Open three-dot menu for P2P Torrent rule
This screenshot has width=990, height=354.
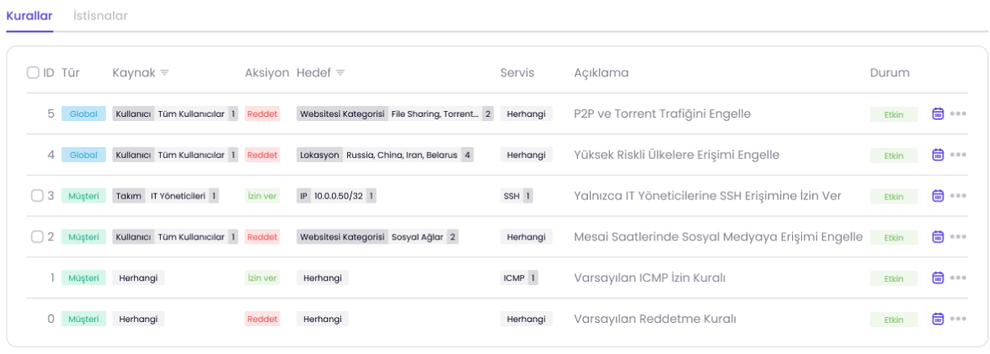tap(958, 114)
